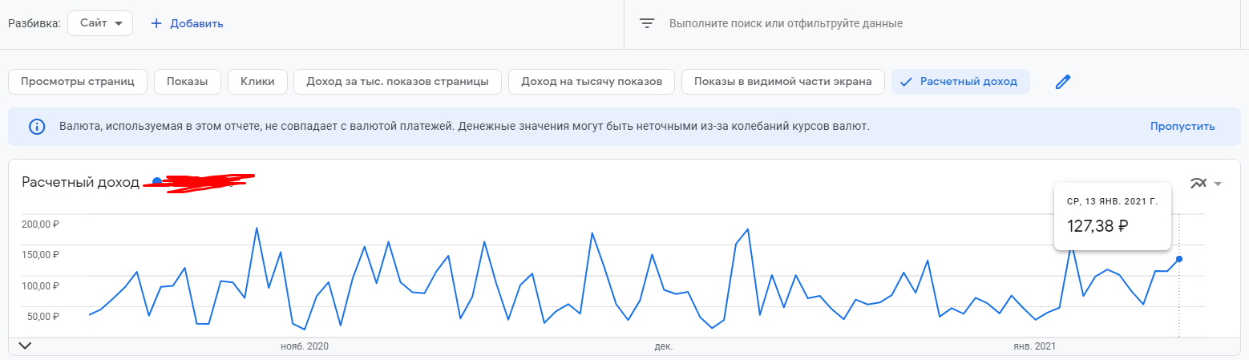The image size is (1249, 360).
Task: Click the plus icon next to Добавить
Action: click(x=156, y=23)
